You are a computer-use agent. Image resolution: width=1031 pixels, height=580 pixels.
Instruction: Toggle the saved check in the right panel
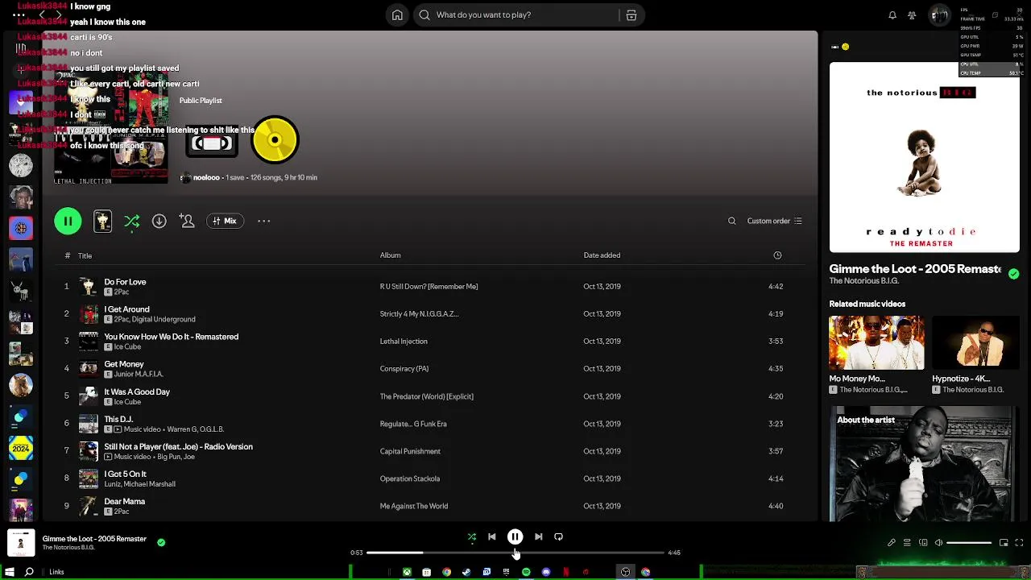point(1013,274)
